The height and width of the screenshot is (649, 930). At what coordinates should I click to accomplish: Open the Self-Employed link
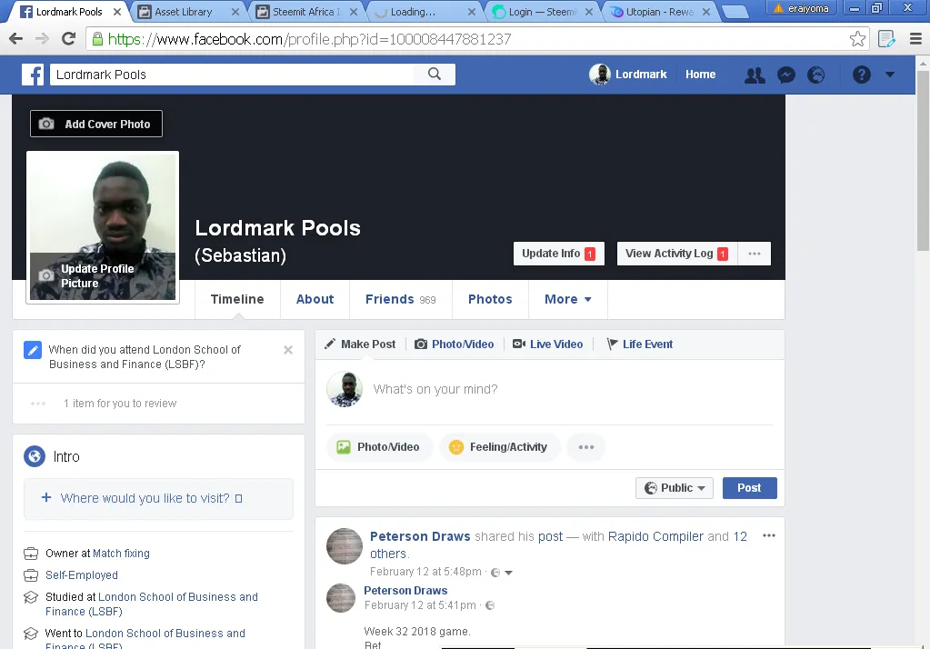pos(82,574)
